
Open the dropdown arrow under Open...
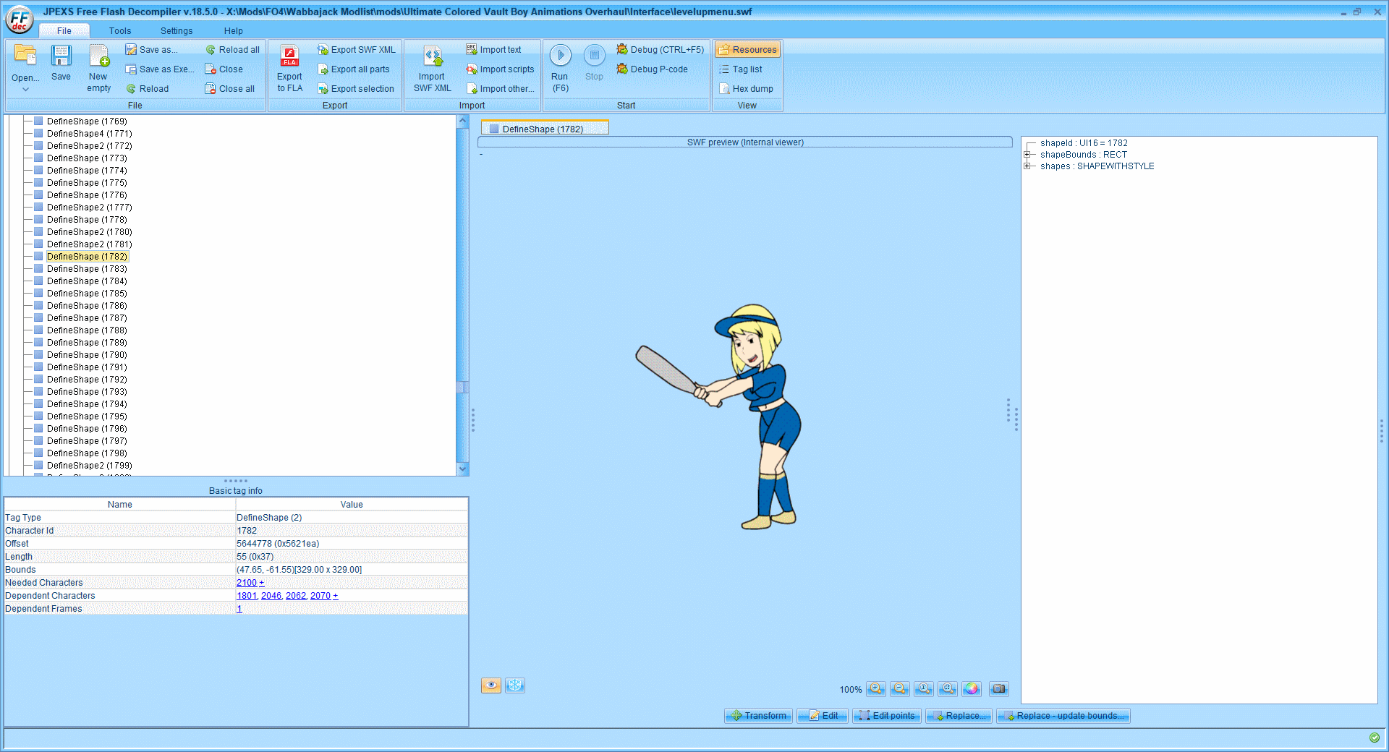pyautogui.click(x=25, y=89)
